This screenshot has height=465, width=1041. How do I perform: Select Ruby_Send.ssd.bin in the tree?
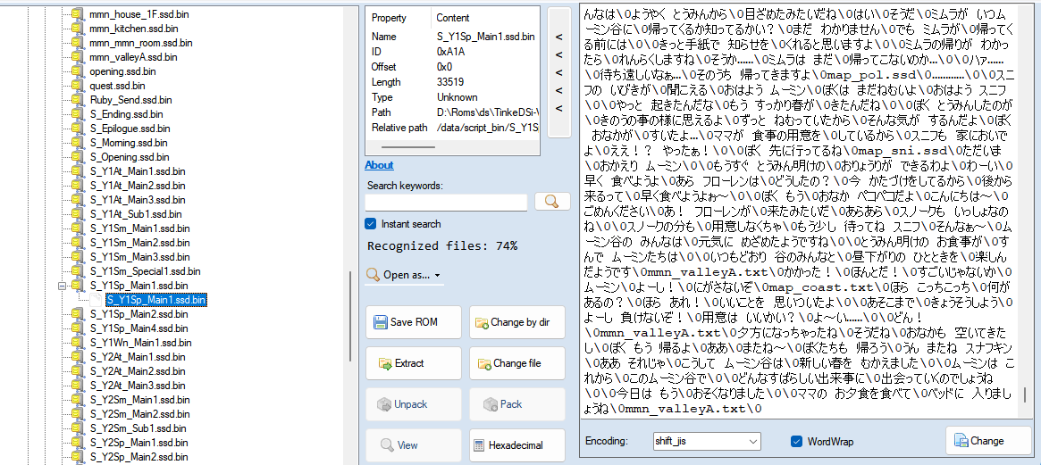[x=130, y=99]
